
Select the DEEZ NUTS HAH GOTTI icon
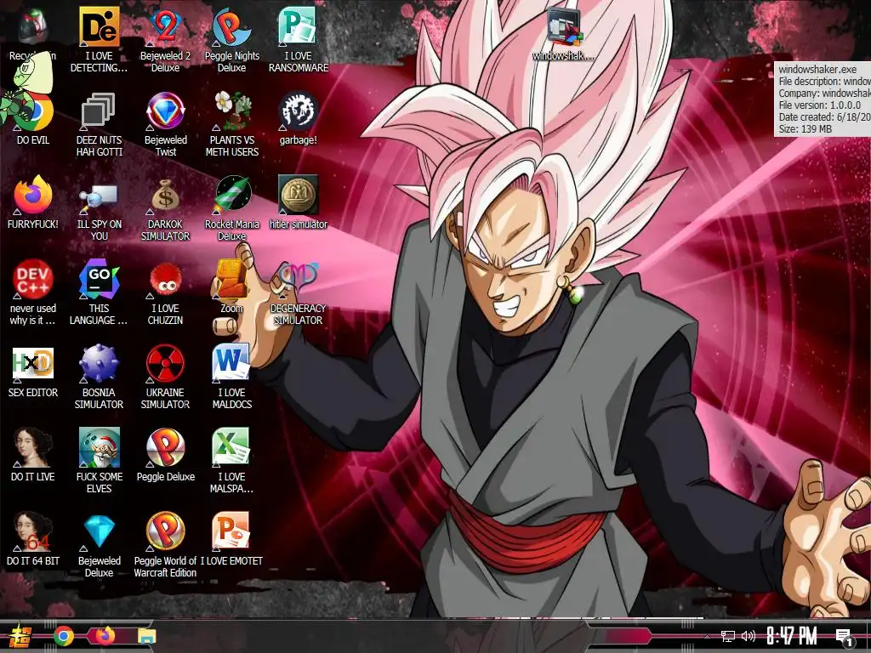(x=99, y=111)
